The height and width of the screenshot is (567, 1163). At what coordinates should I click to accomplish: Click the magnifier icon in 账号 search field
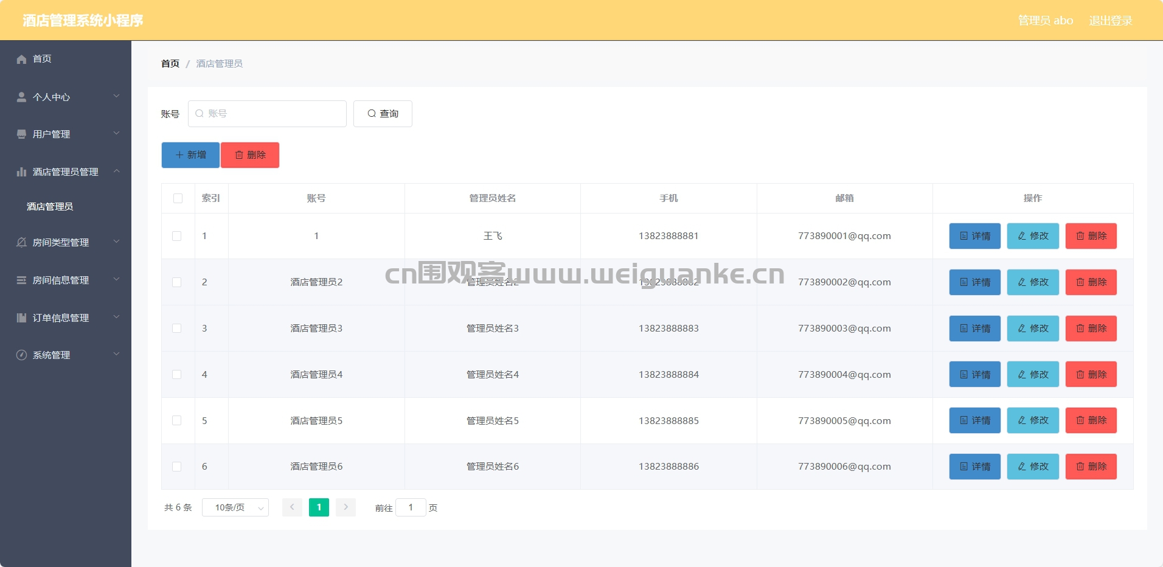click(200, 114)
